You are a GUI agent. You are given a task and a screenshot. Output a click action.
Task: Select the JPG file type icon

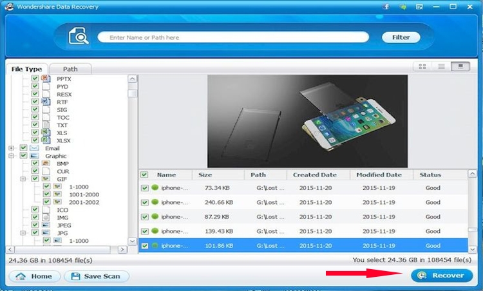pos(46,232)
